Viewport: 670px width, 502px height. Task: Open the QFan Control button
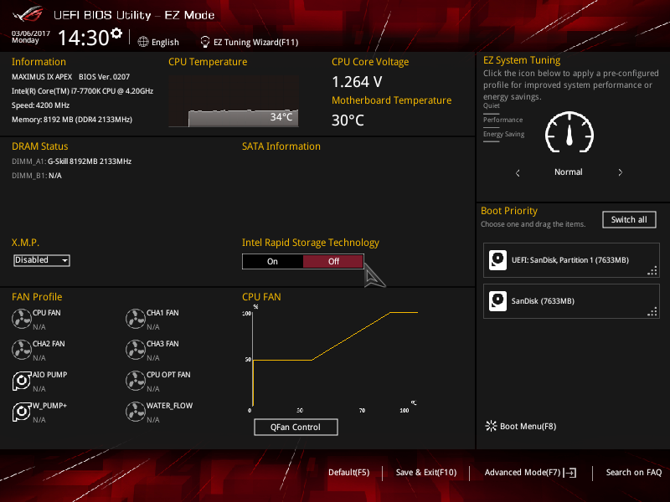tap(296, 428)
